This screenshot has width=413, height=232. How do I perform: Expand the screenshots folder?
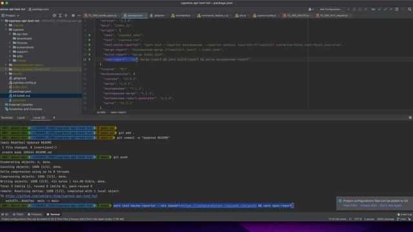coord(10,47)
